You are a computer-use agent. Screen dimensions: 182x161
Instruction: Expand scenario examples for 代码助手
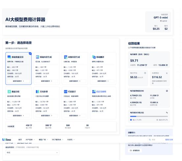tap(75, 115)
